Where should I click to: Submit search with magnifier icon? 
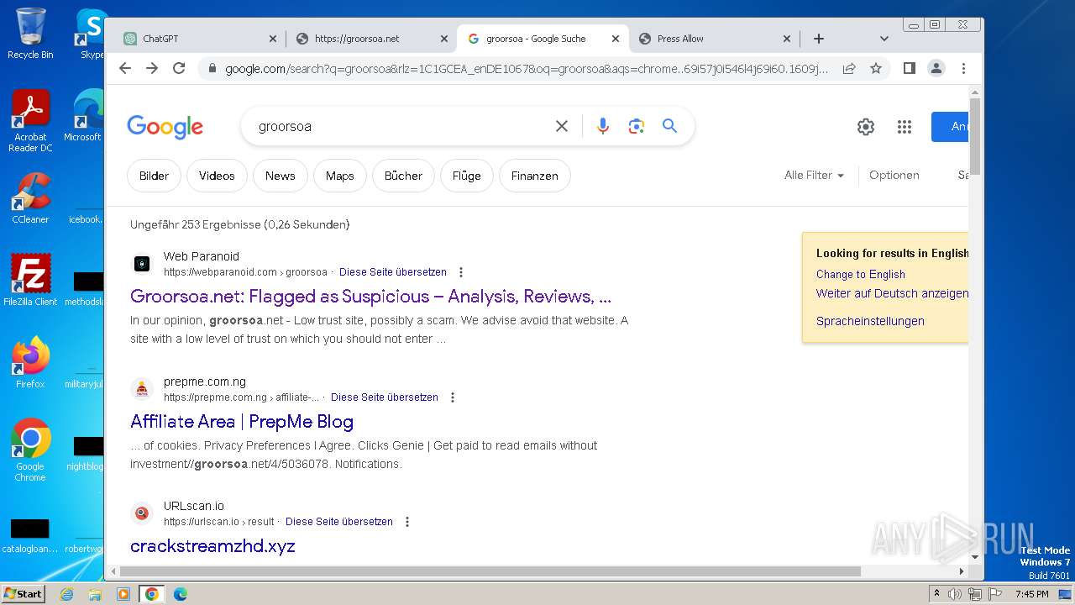tap(669, 126)
